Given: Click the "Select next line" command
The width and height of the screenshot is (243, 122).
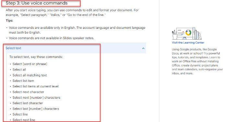Looking at the screenshot, I should click(x=24, y=120).
